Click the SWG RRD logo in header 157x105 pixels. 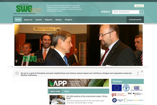[x=27, y=9]
